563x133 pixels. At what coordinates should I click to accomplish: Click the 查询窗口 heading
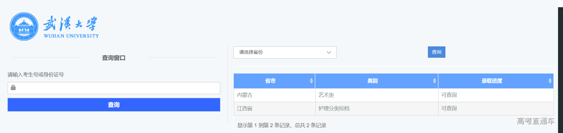[x=114, y=58]
